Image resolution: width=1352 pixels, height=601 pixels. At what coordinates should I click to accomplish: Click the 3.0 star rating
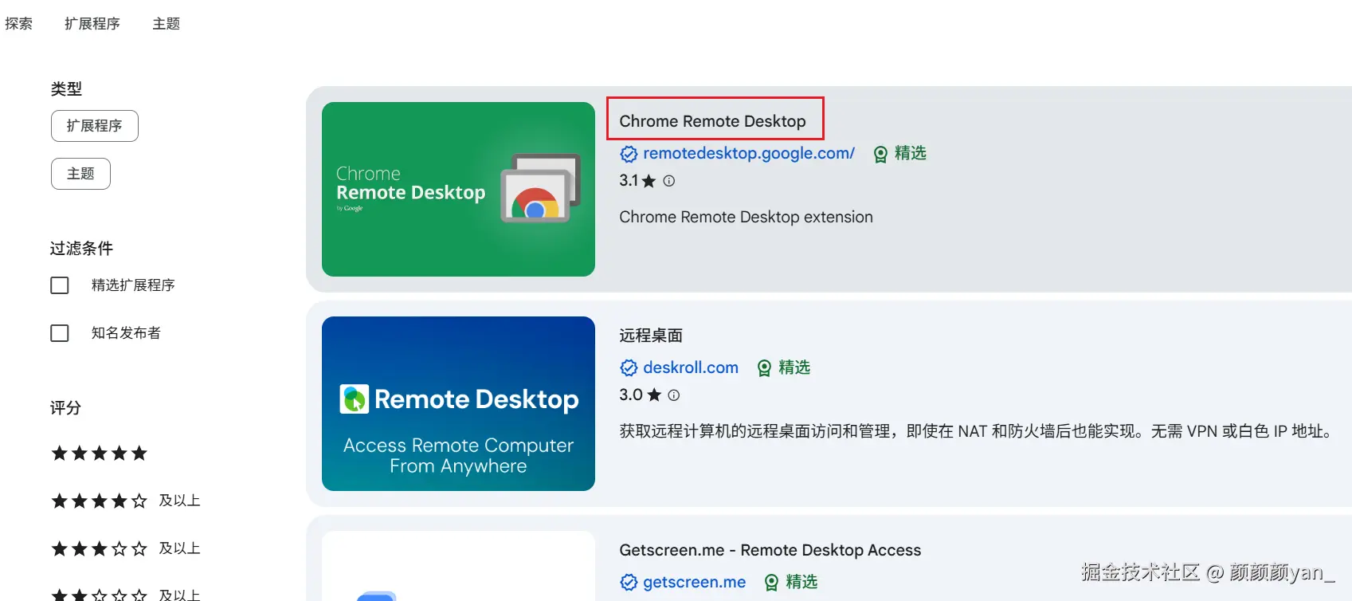[640, 395]
